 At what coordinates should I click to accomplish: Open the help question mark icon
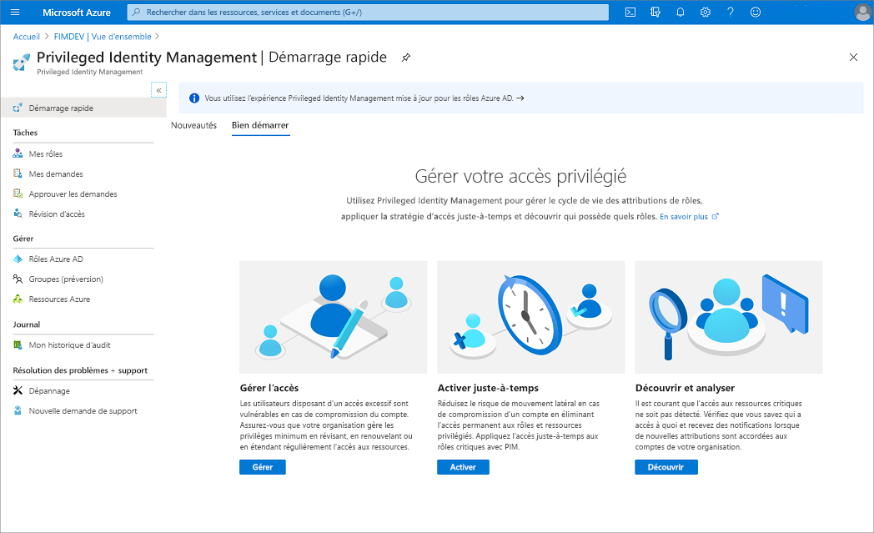[731, 13]
